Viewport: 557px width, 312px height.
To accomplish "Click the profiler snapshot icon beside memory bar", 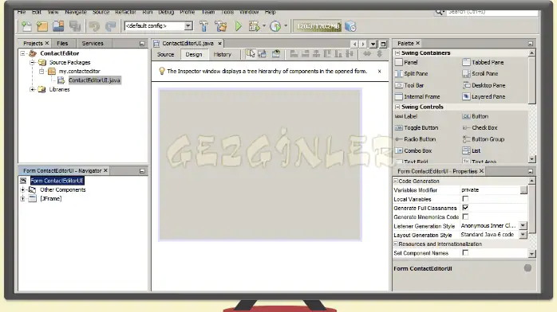I will (350, 26).
